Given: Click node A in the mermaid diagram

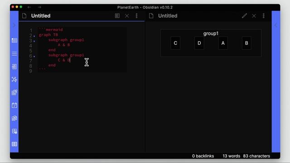Looking at the screenshot, I should (223, 43).
